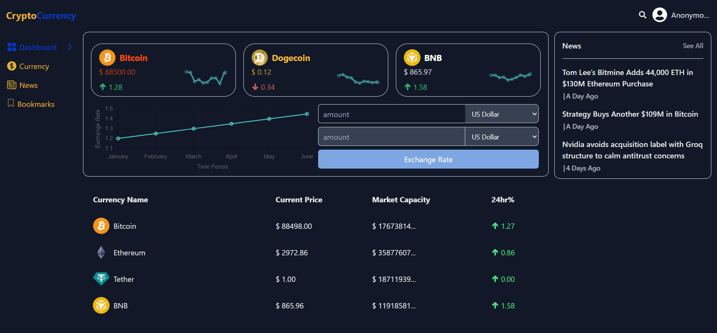Click the up arrow in BNB table row
Screen dimensions: 717x333
pyautogui.click(x=495, y=305)
